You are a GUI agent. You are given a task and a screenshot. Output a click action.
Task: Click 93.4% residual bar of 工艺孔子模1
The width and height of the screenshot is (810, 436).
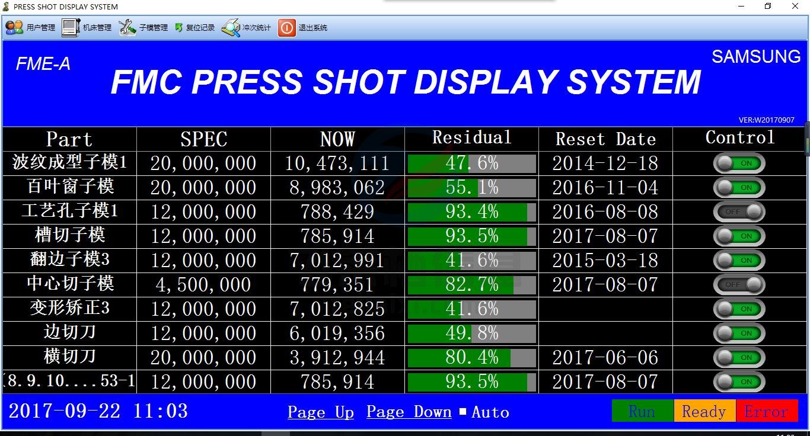pyautogui.click(x=472, y=212)
